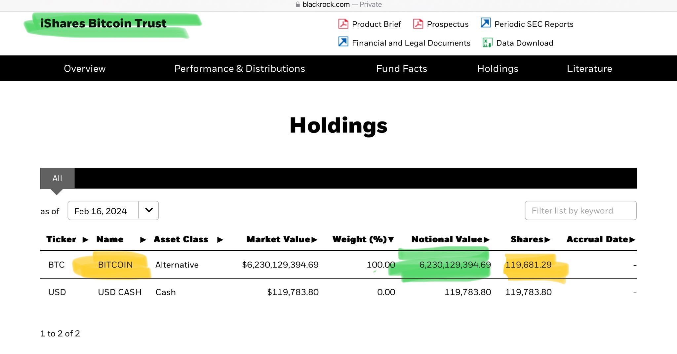Go to the Overview tab

[85, 68]
